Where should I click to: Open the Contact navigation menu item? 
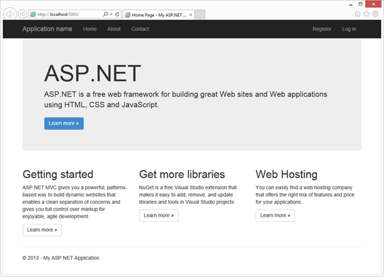tap(140, 29)
